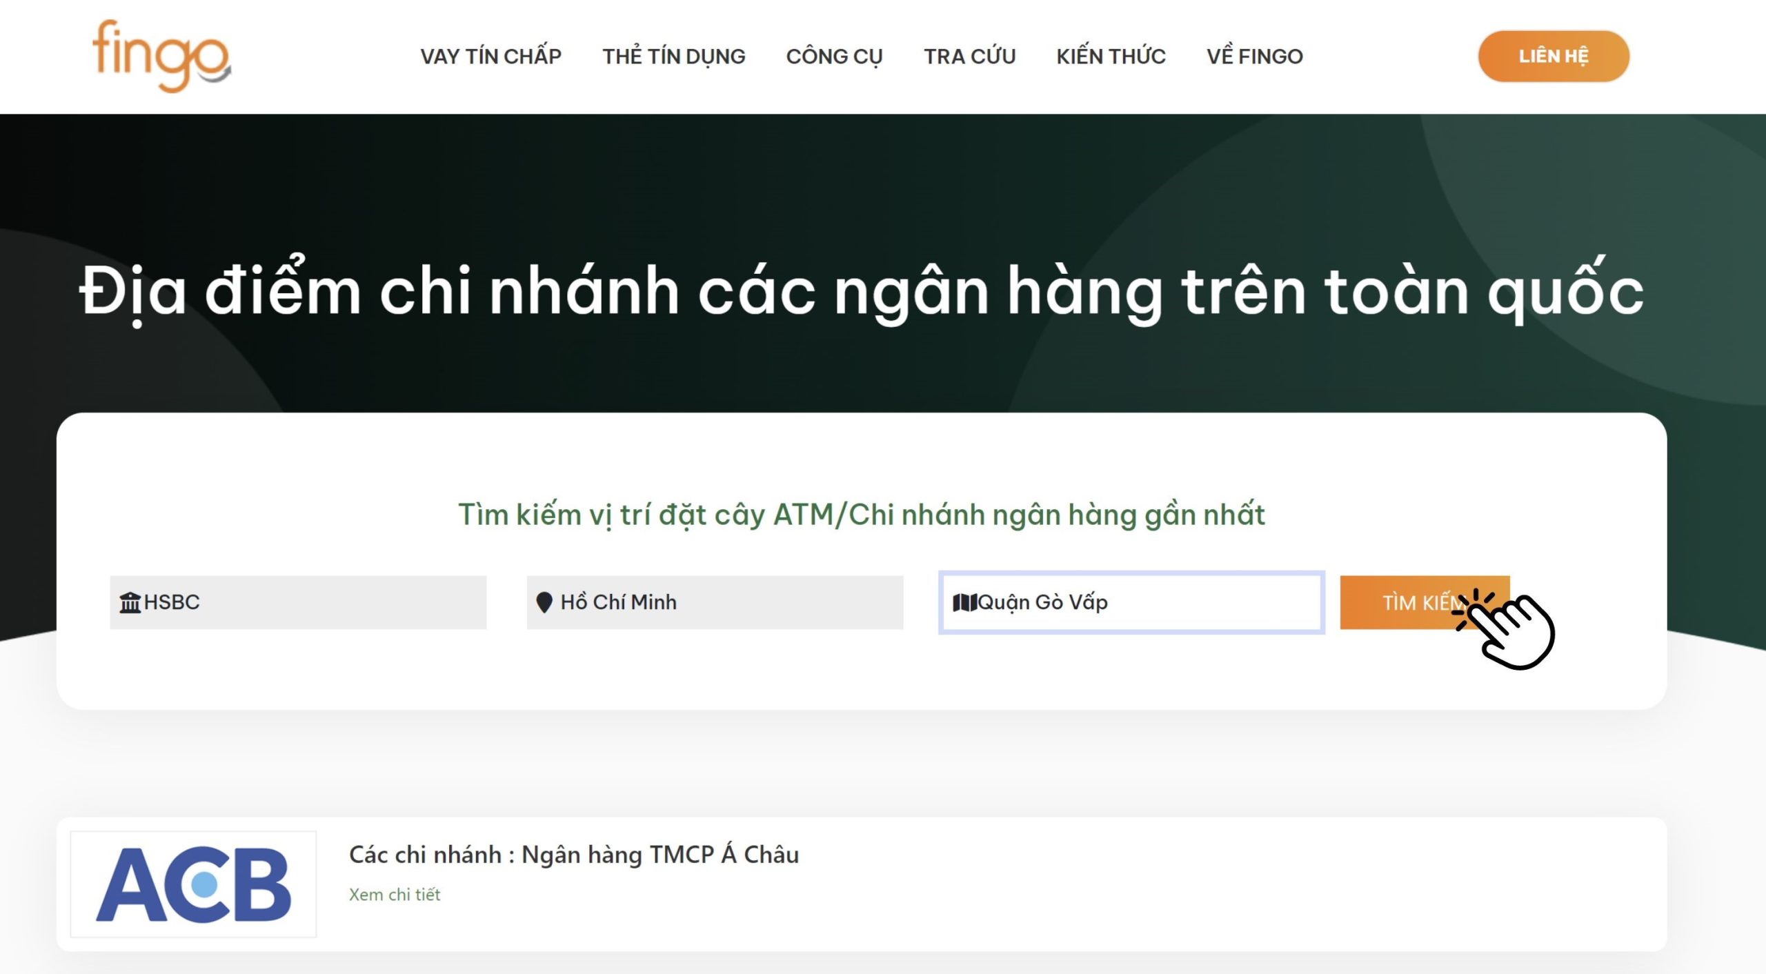Viewport: 1766px width, 974px height.
Task: Click the fingo logo
Action: tap(161, 56)
